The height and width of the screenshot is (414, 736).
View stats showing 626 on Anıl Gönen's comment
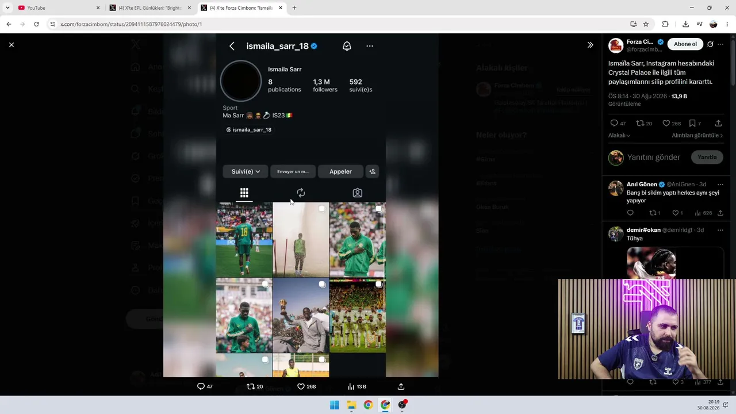(703, 213)
